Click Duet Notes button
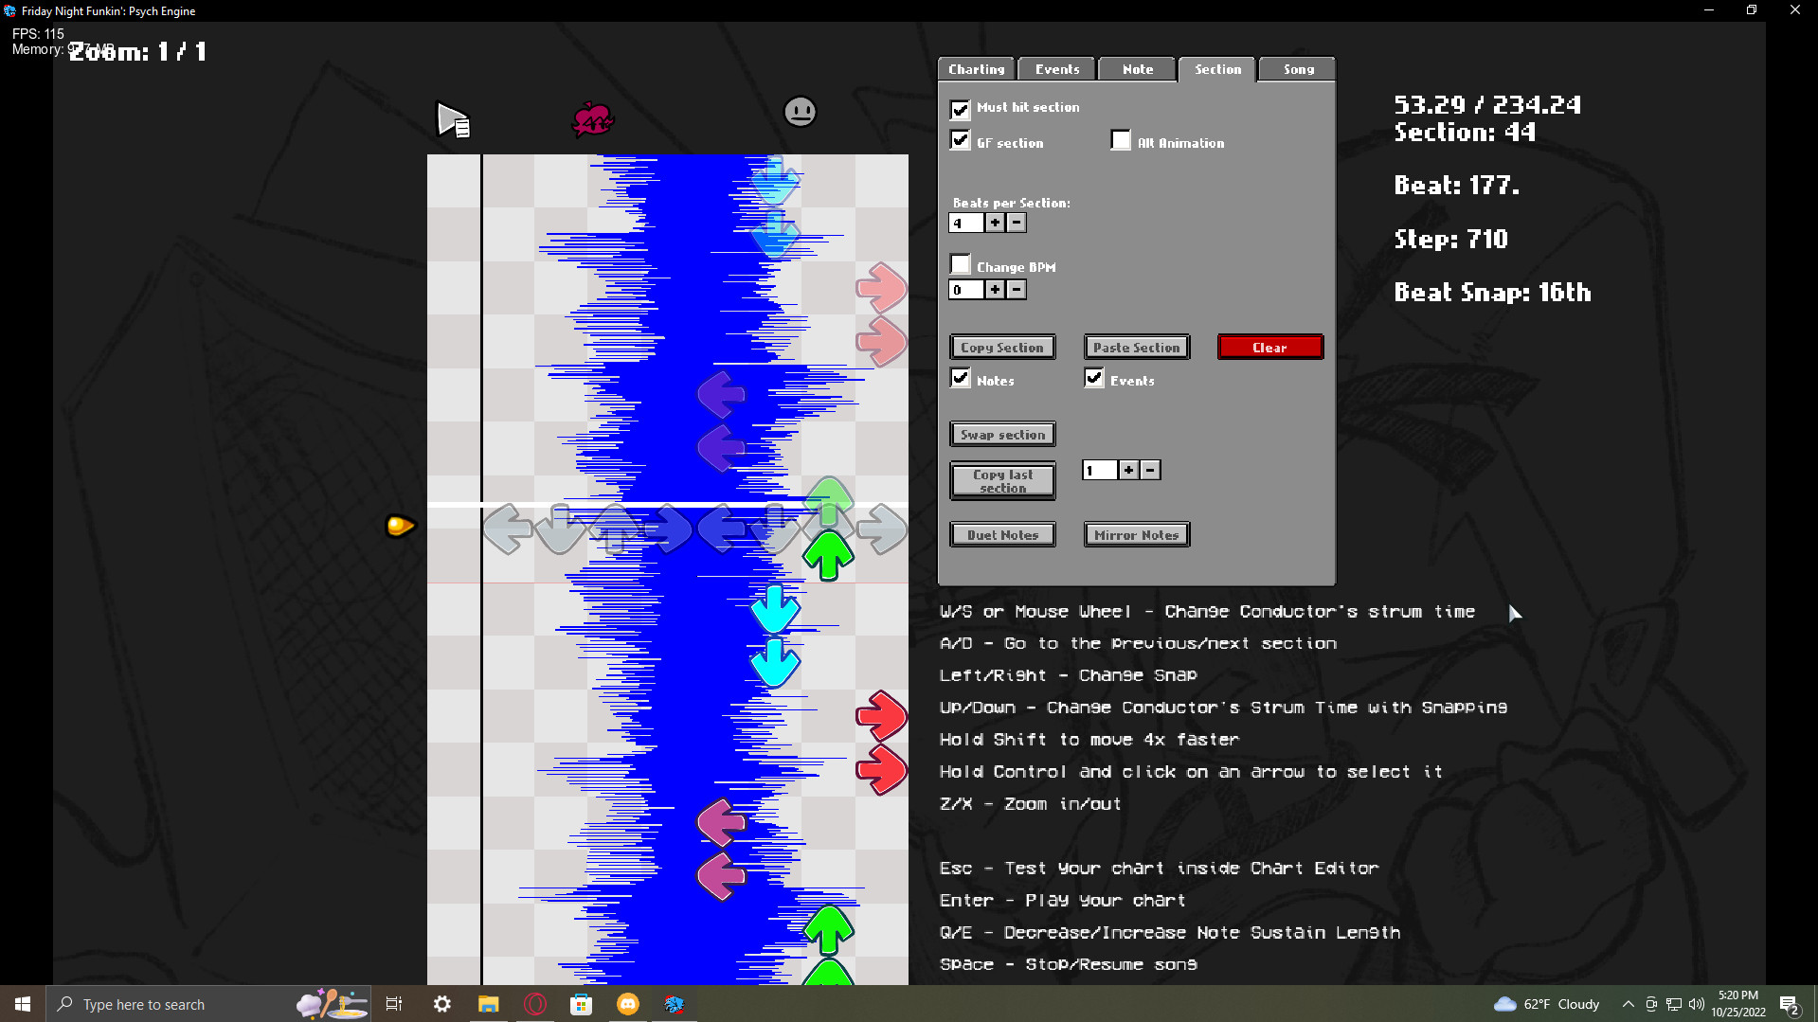The width and height of the screenshot is (1818, 1022). coord(1002,535)
